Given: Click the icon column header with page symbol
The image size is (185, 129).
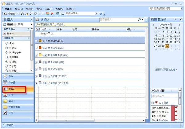Looking at the screenshot, I should click(x=37, y=29).
